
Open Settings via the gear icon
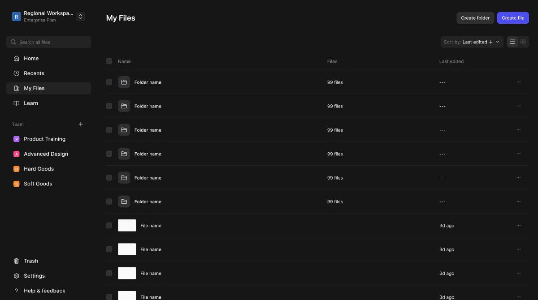[16, 275]
